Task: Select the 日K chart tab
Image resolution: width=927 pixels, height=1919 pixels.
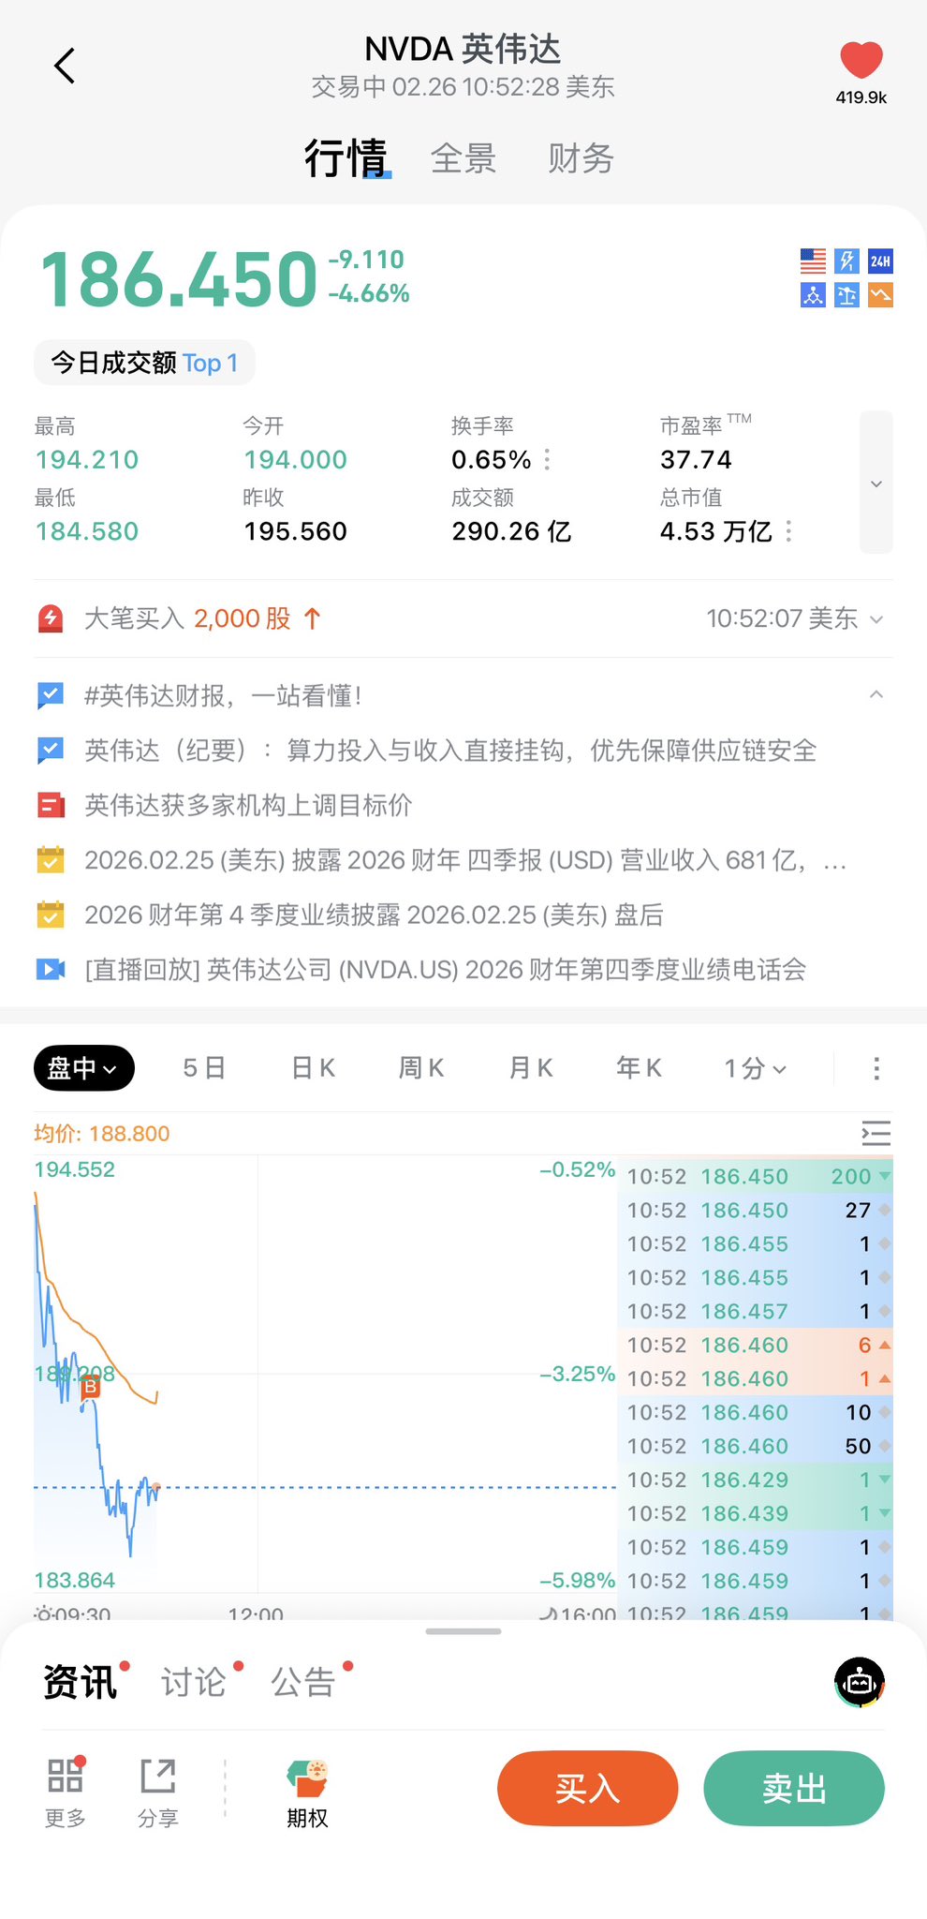Action: coord(313,1068)
